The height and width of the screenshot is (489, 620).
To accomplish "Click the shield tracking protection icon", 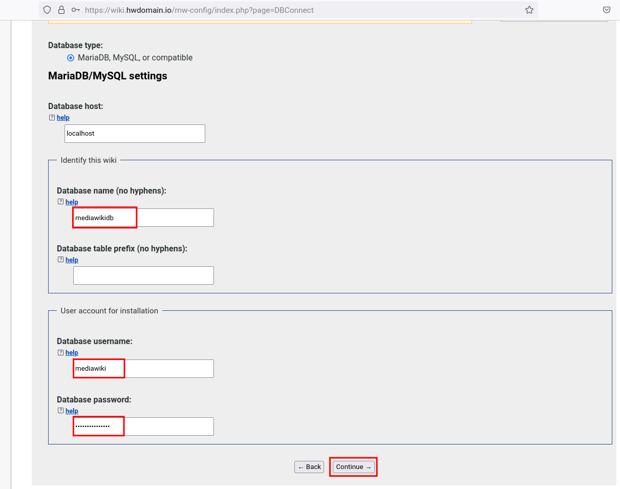I will pyautogui.click(x=47, y=10).
